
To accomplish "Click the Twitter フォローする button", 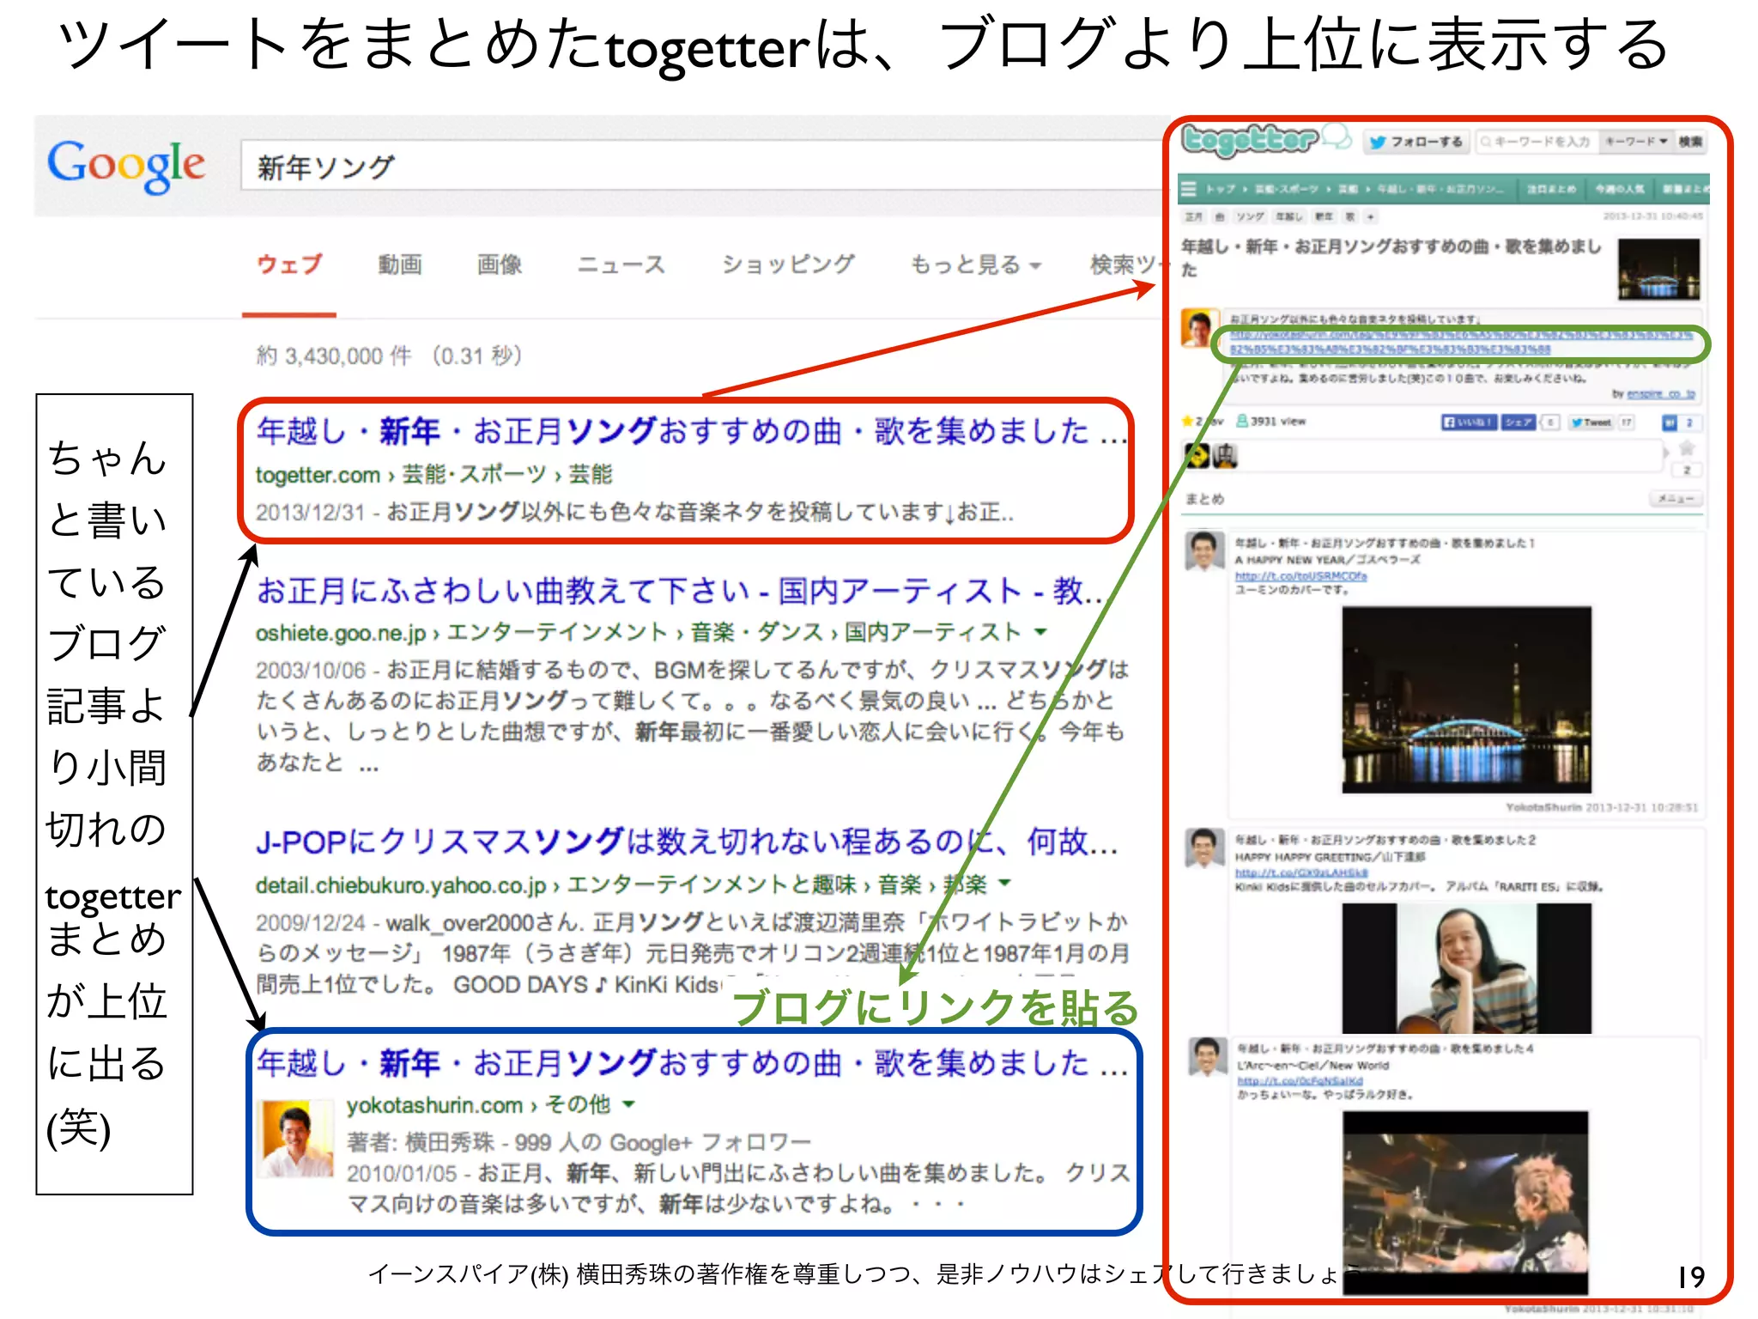I will 1415,142.
